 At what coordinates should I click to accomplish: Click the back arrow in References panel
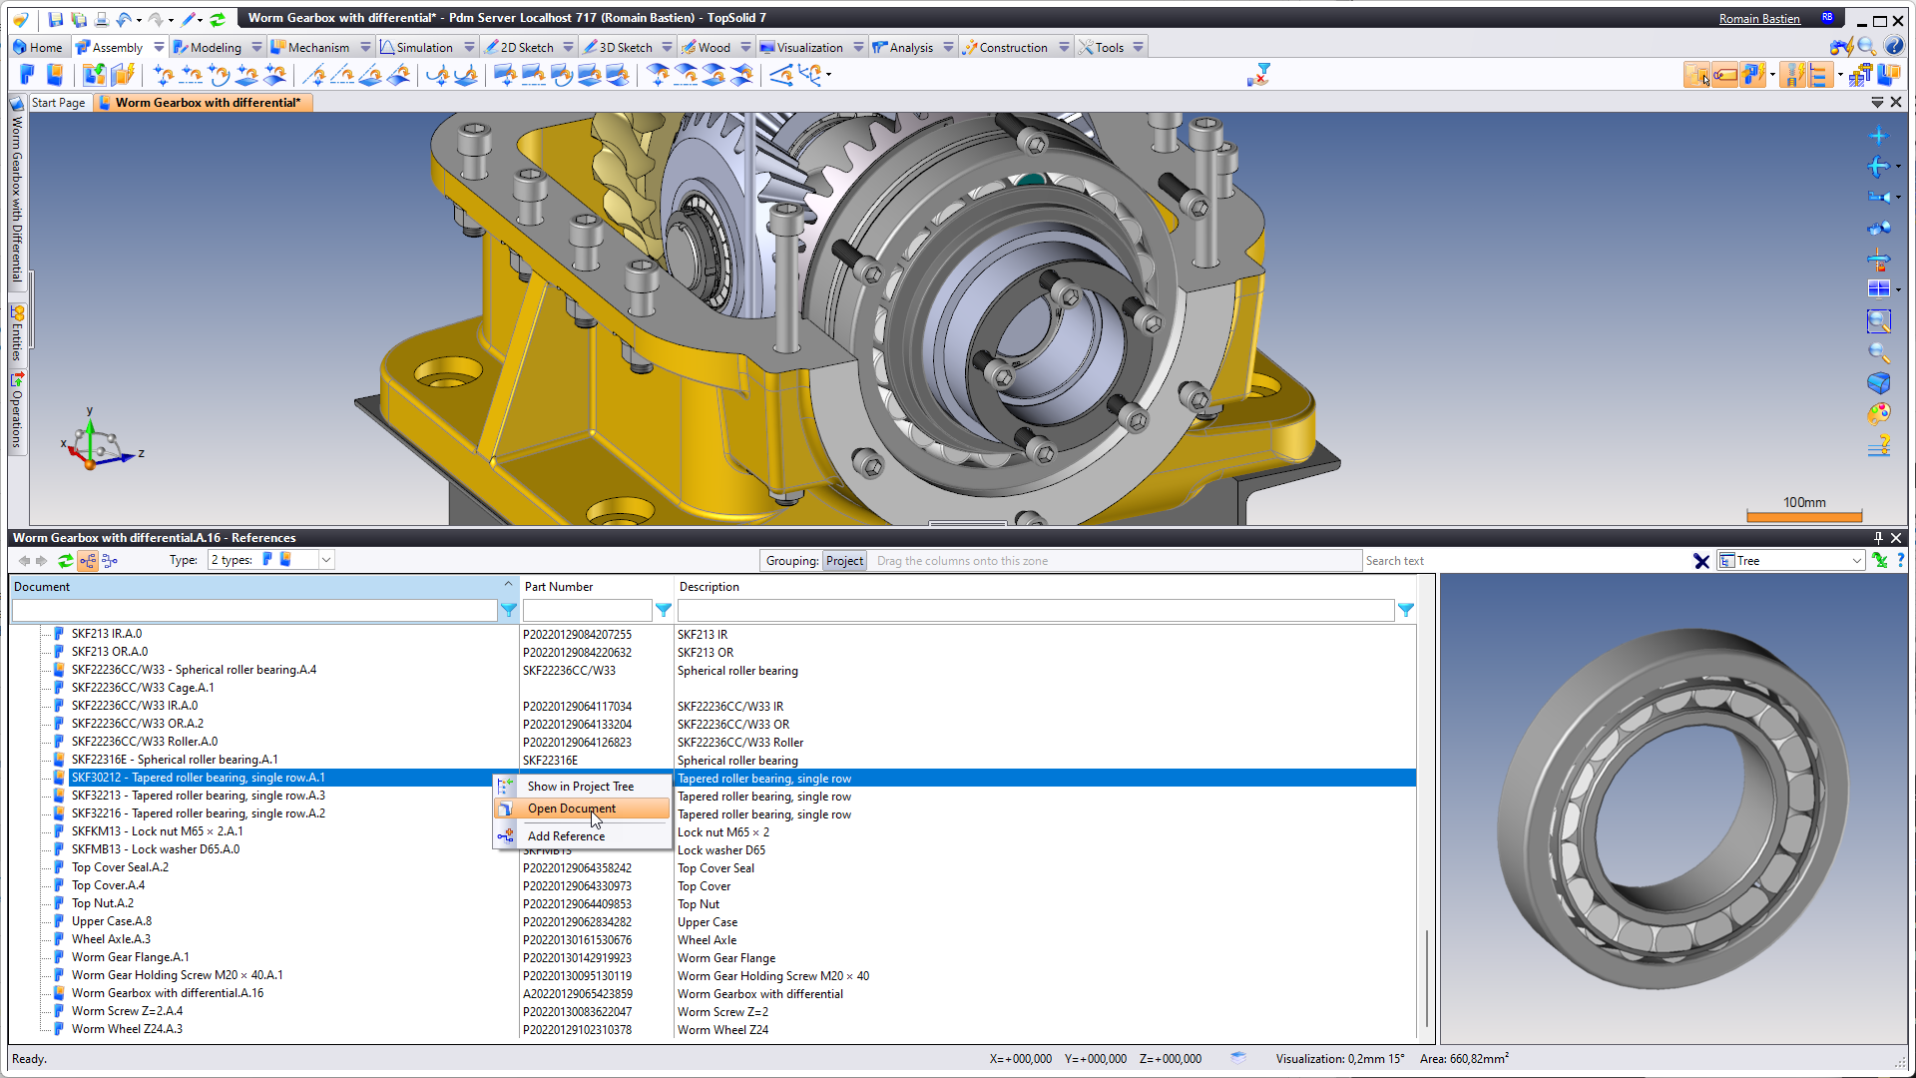click(24, 561)
